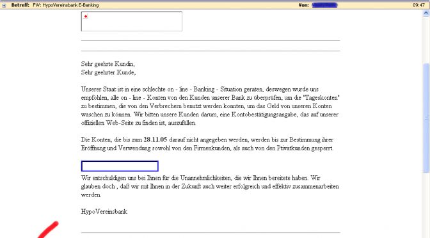Viewport: 430px width, 238px height.
Task: Click the time '09:47' in header
Action: pyautogui.click(x=418, y=5)
